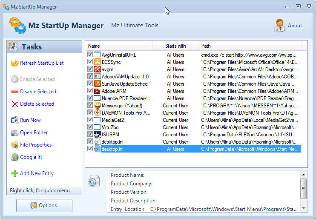Screen dimensions: 316x219
Task: Click the details pane scrollbar thumb
Action: [303, 189]
